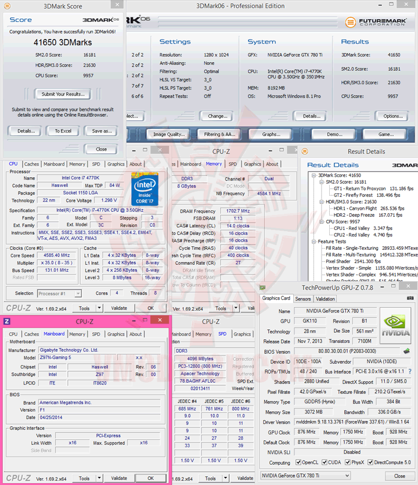The height and width of the screenshot is (485, 418).
Task: Switch to the Validation tab in GPU-Z
Action: pyautogui.click(x=325, y=299)
